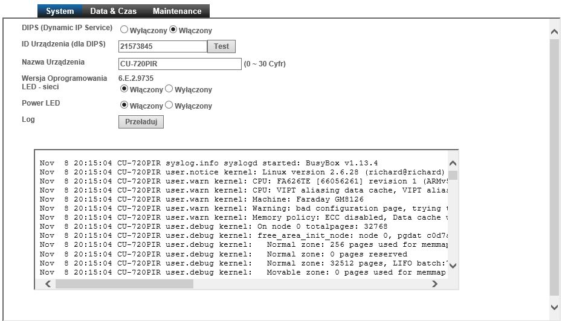Viewport: 562px width, 321px height.
Task: Click page scrollbar down arrow
Action: [555, 307]
